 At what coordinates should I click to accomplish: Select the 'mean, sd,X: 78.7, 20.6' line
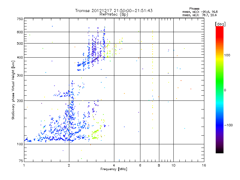tap(199, 15)
